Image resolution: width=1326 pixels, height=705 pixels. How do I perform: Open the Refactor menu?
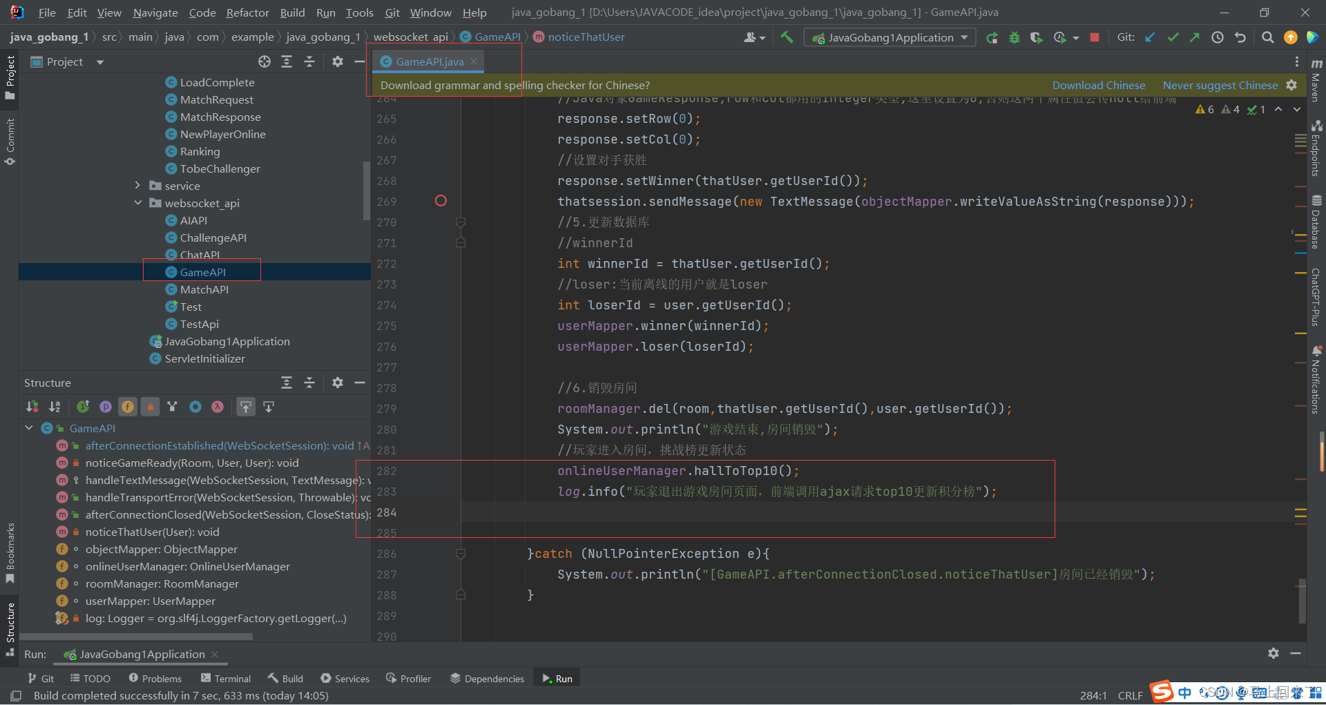(247, 12)
